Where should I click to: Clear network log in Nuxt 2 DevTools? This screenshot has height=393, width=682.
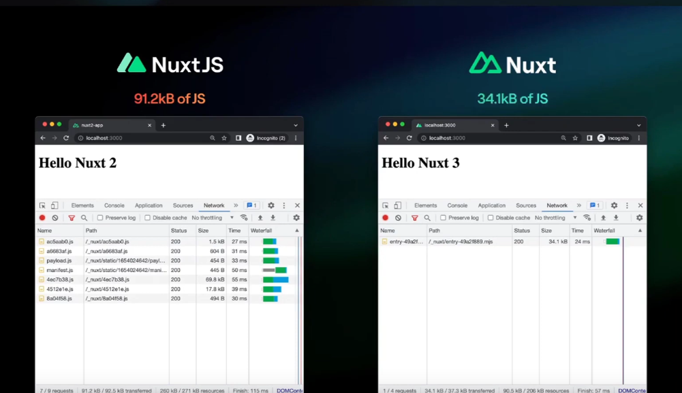click(55, 218)
